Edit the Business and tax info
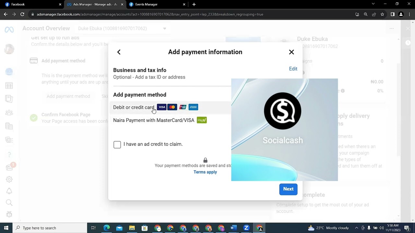The height and width of the screenshot is (233, 415). point(293,69)
